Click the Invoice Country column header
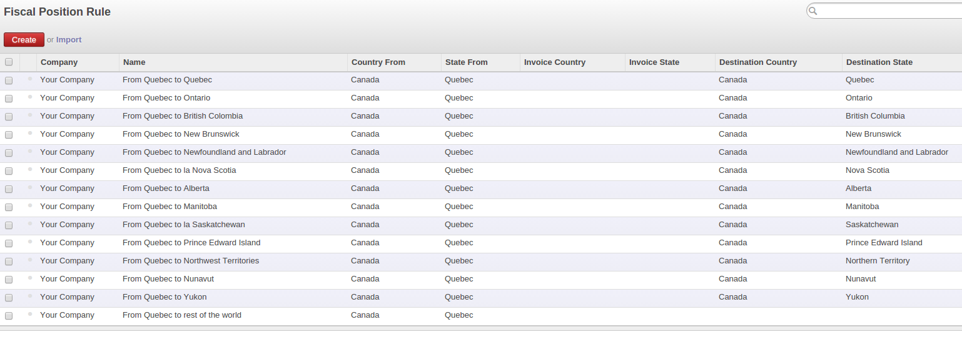 pos(554,62)
